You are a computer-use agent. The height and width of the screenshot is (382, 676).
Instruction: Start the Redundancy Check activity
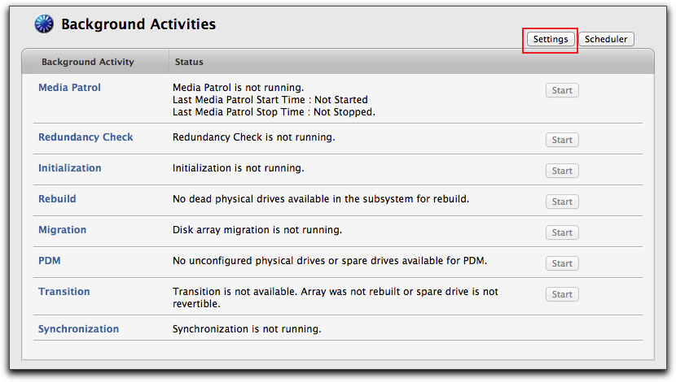(562, 140)
